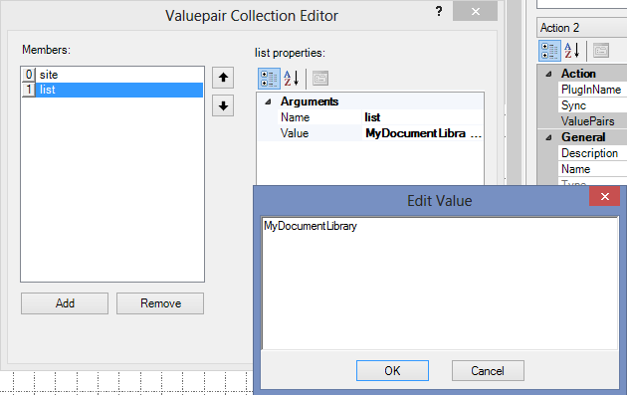Click Categorized icon in Action 2 panel

click(549, 51)
